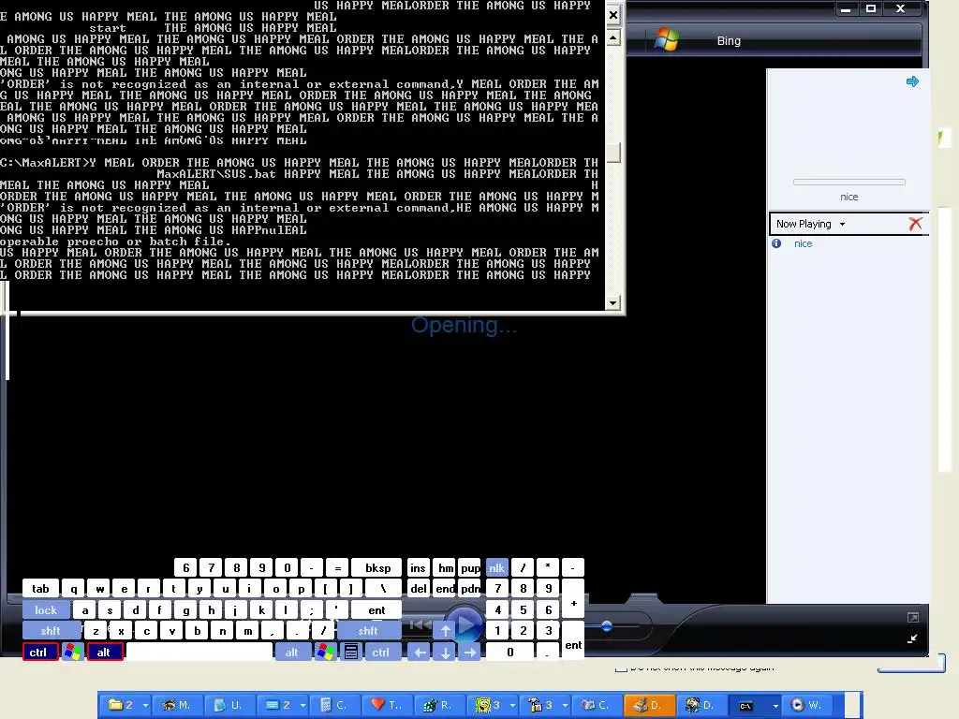959x719 pixels.
Task: Toggle the shft key beside the up arrow
Action: click(368, 630)
